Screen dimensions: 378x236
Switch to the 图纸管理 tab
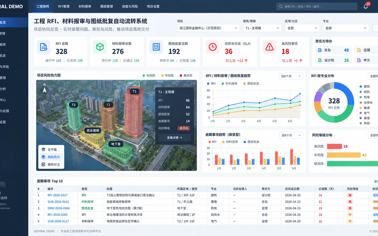[107, 7]
